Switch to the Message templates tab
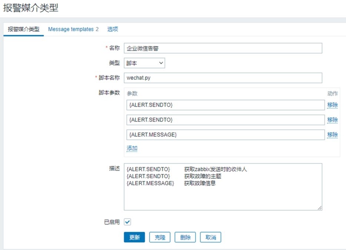 point(73,29)
